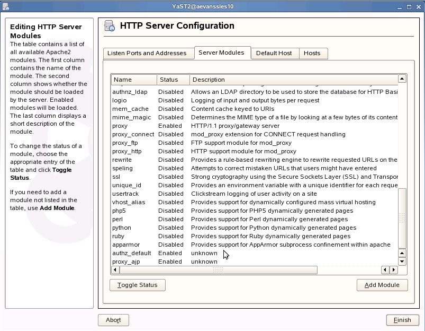Select the ruby module row
This screenshot has height=331, width=425.
[x=255, y=236]
